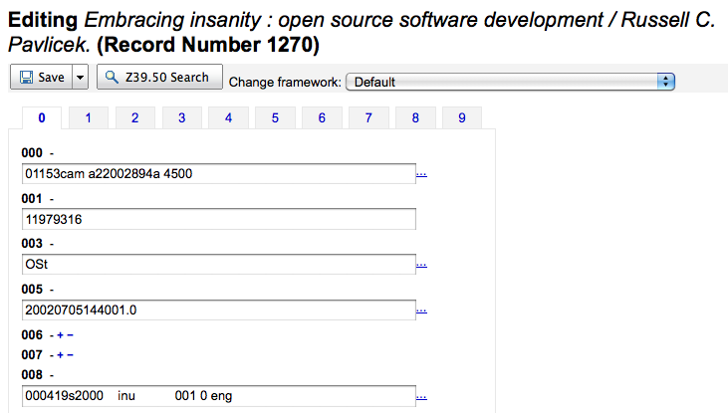Click the ellipsis beside the 003 field

421,265
